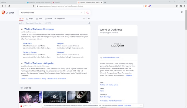Screen dimensions: 187x108
Task: Open a new tab with the plus button
Action: tap(105, 2)
